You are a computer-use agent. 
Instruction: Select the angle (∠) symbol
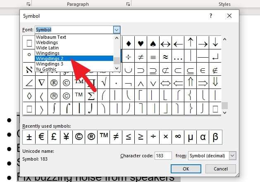pos(29,82)
